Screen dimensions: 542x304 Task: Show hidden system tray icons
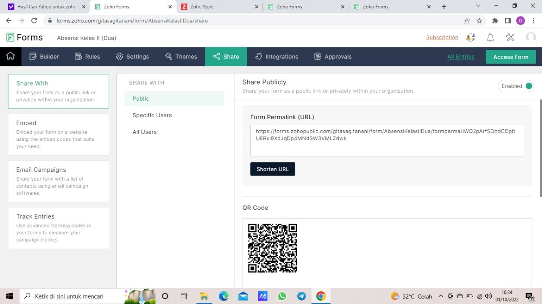(440, 296)
